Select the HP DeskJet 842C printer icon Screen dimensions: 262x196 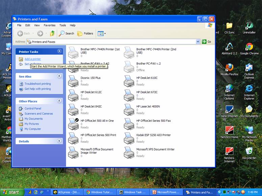point(73,110)
